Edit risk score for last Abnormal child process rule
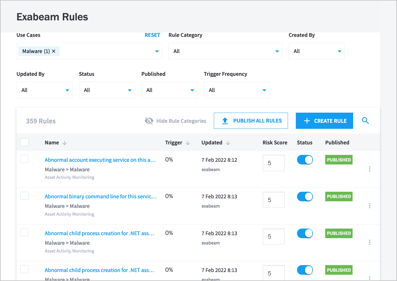Image resolution: width=397 pixels, height=281 pixels. (274, 273)
